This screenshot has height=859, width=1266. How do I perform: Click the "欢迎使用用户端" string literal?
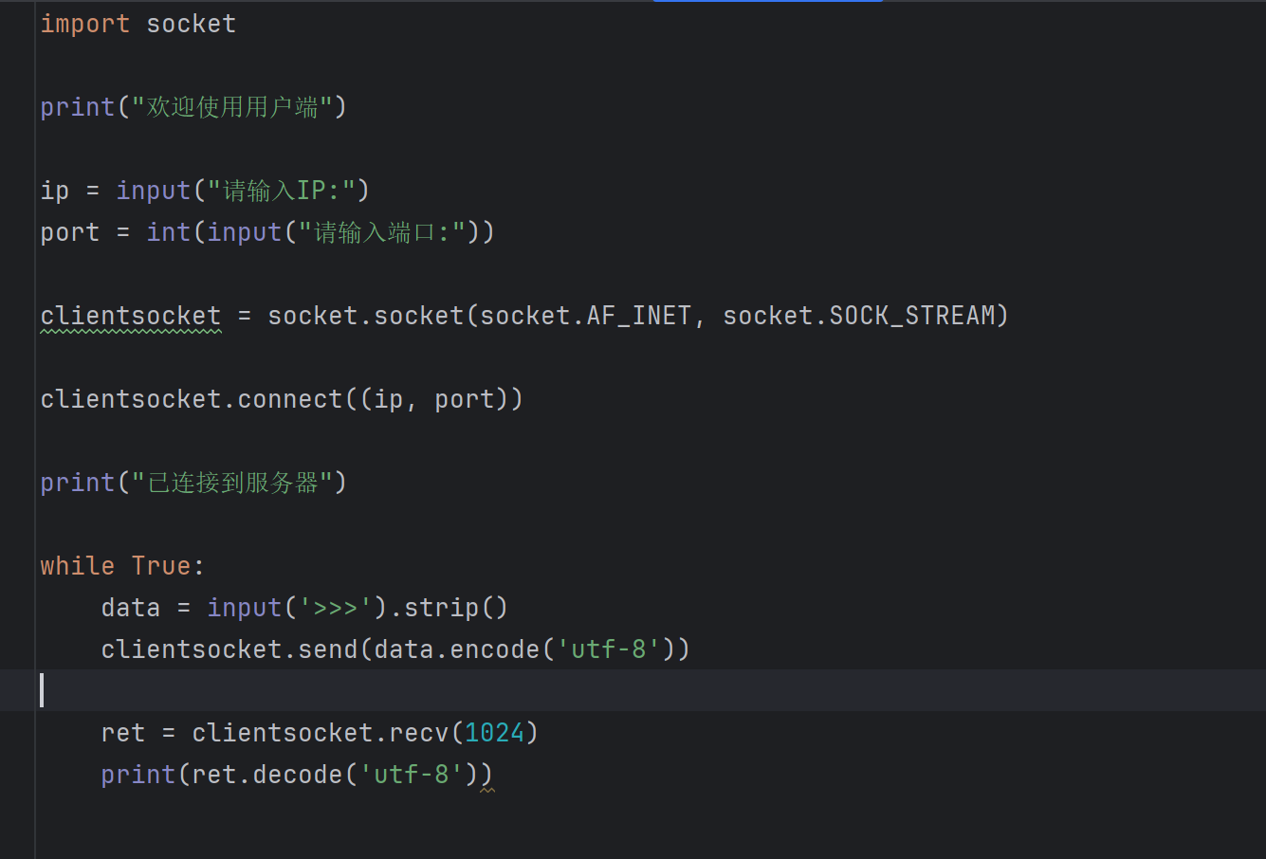(231, 107)
